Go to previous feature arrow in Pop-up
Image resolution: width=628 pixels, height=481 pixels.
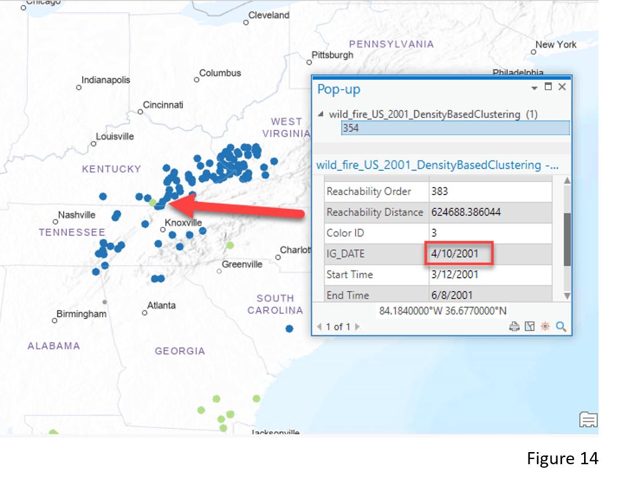pyautogui.click(x=319, y=326)
